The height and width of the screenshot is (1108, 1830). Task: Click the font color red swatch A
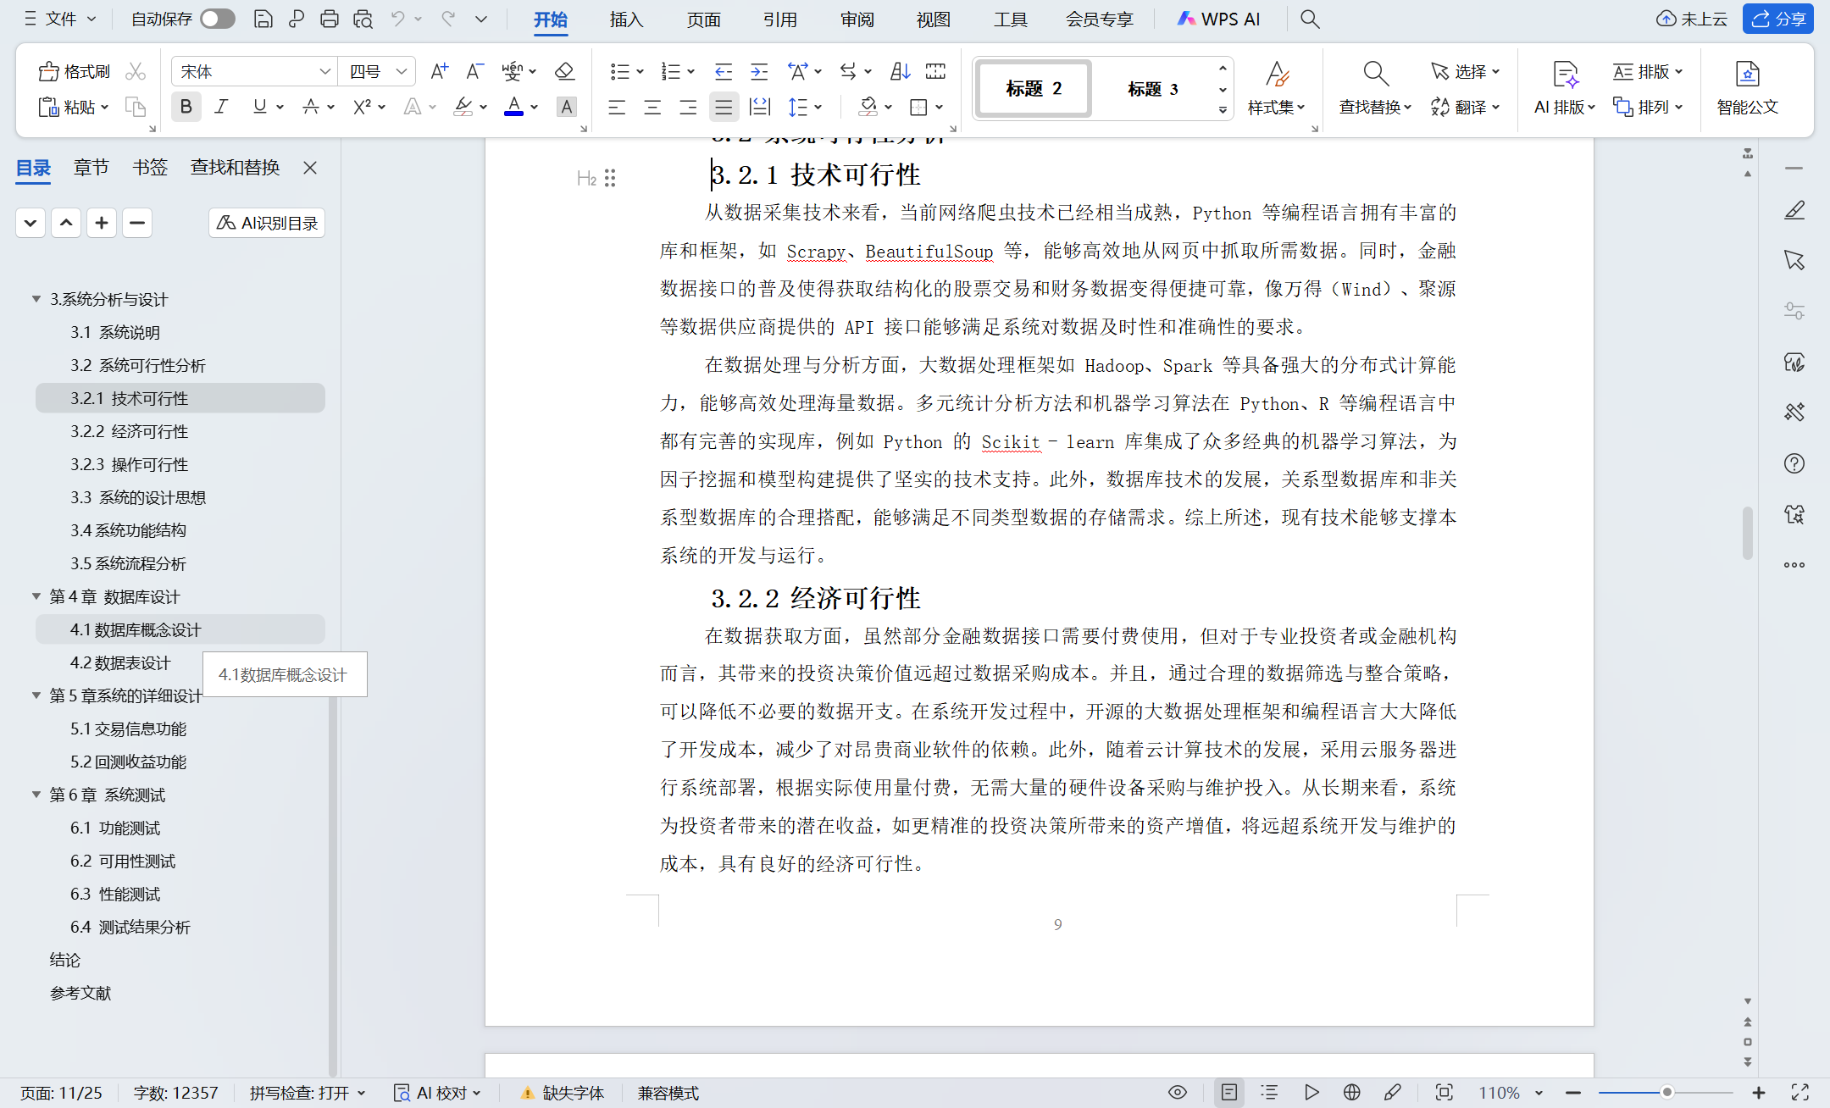tap(513, 107)
